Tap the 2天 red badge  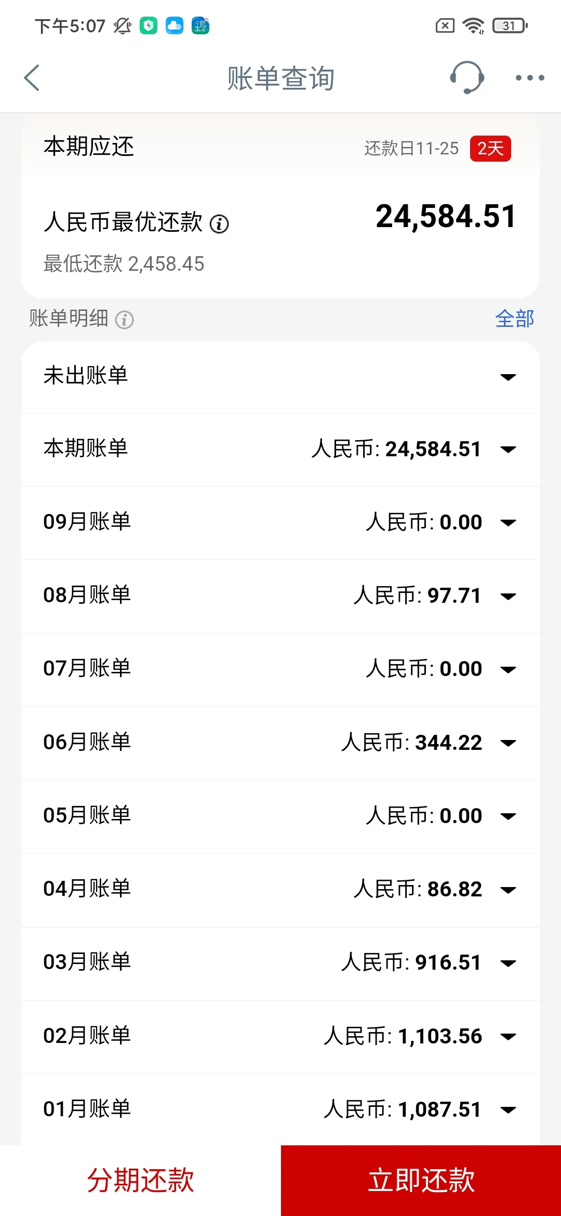tap(490, 149)
